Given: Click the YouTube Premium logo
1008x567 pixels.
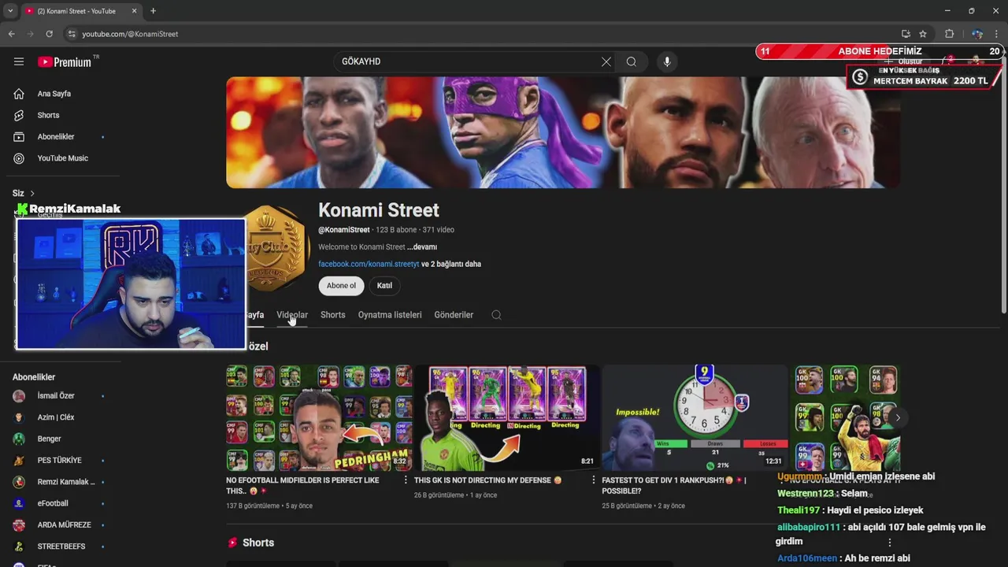Looking at the screenshot, I should [x=66, y=61].
